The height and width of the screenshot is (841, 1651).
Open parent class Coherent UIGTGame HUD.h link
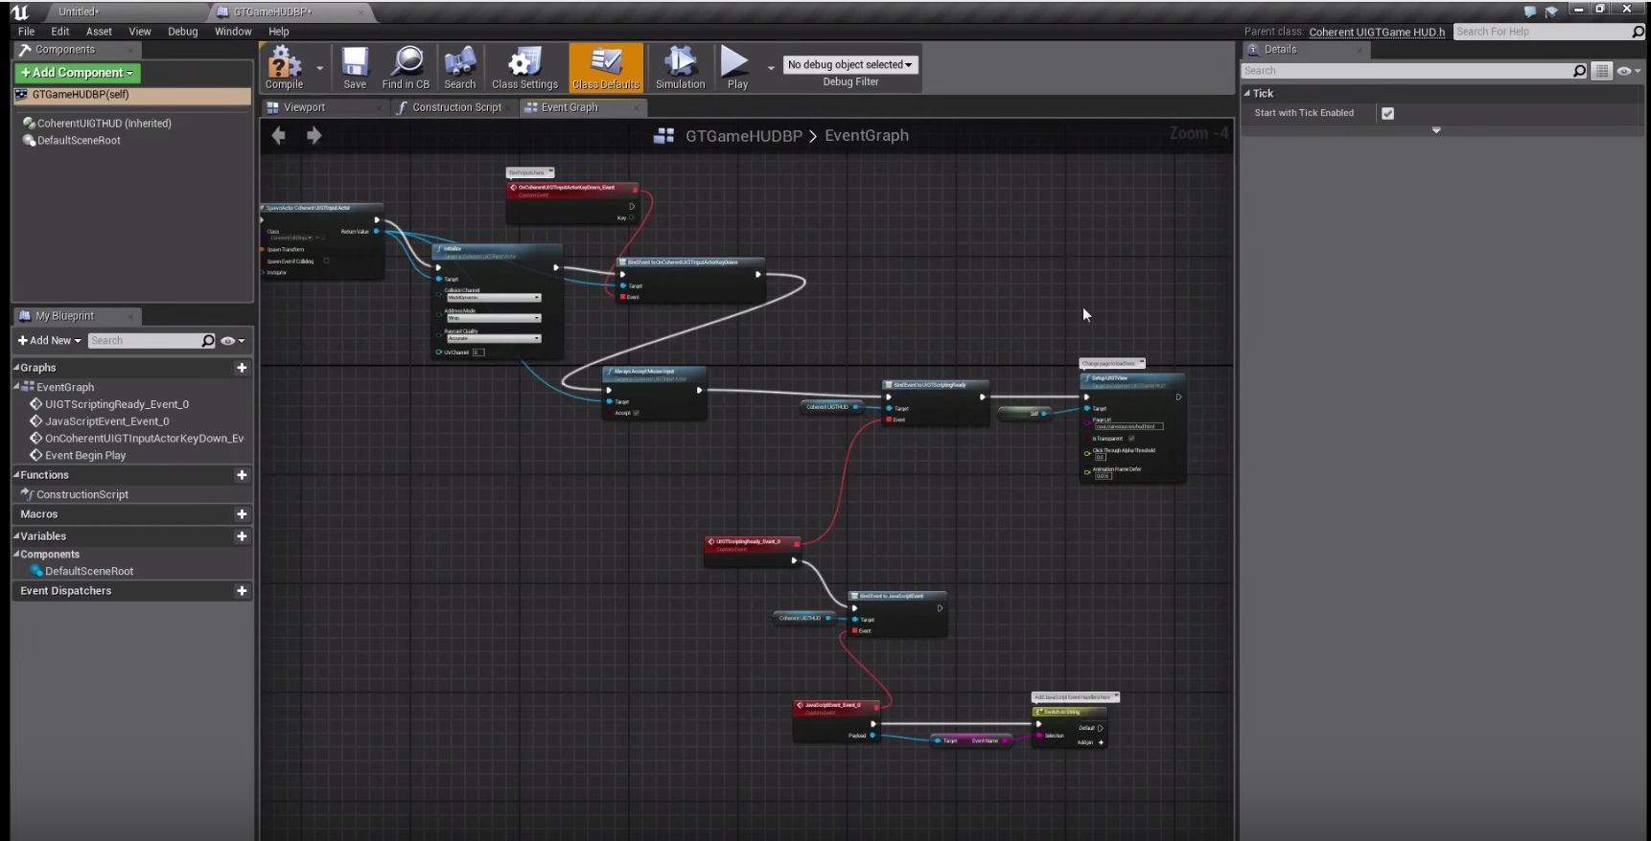tap(1376, 32)
